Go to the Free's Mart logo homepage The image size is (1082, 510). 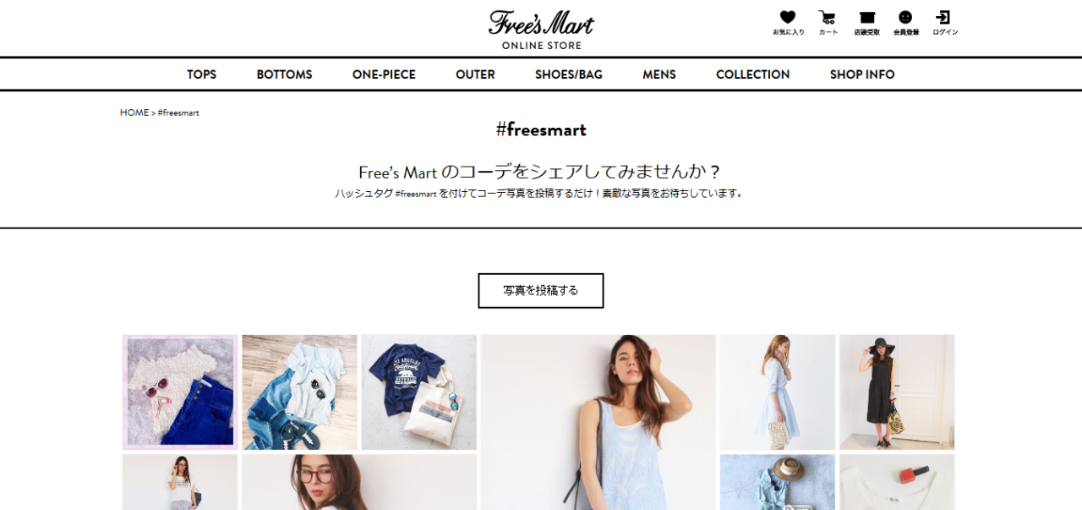click(541, 30)
